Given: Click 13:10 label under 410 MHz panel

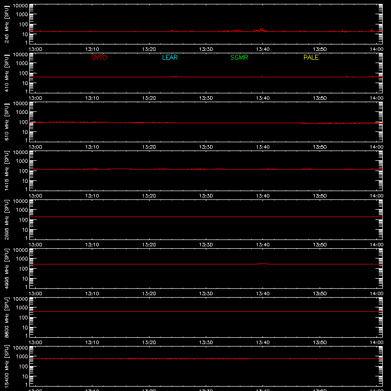Looking at the screenshot, I should 92,98.
